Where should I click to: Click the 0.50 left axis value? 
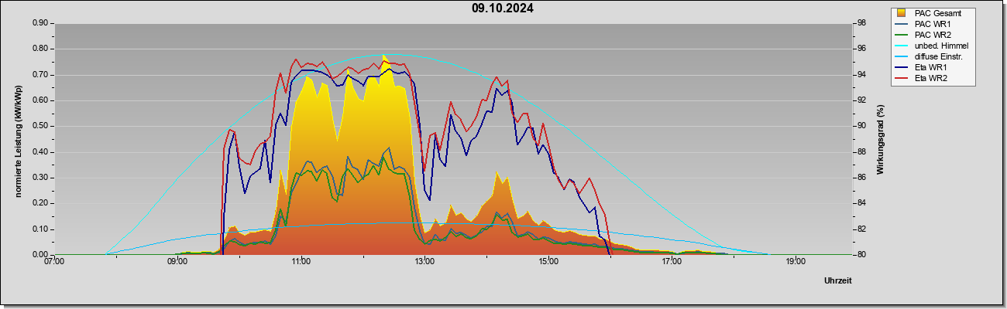pyautogui.click(x=40, y=126)
